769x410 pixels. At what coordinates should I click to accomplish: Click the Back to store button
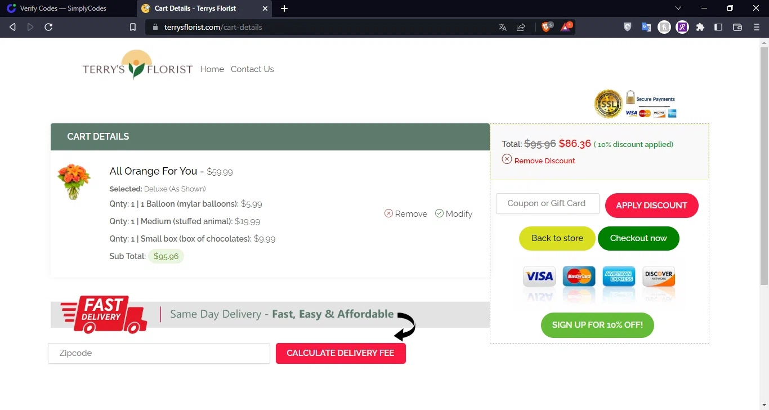click(557, 238)
